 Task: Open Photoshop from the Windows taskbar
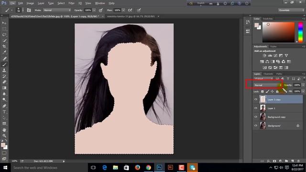coord(159,168)
